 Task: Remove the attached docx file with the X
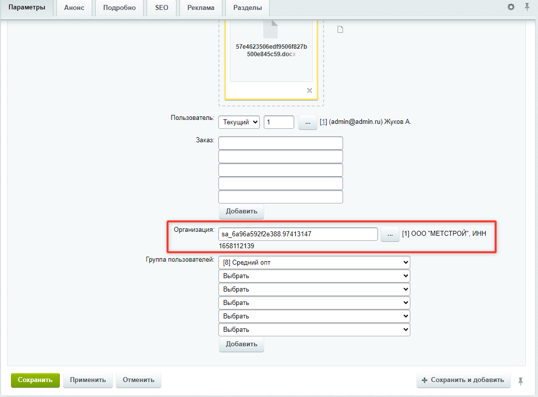click(x=310, y=91)
